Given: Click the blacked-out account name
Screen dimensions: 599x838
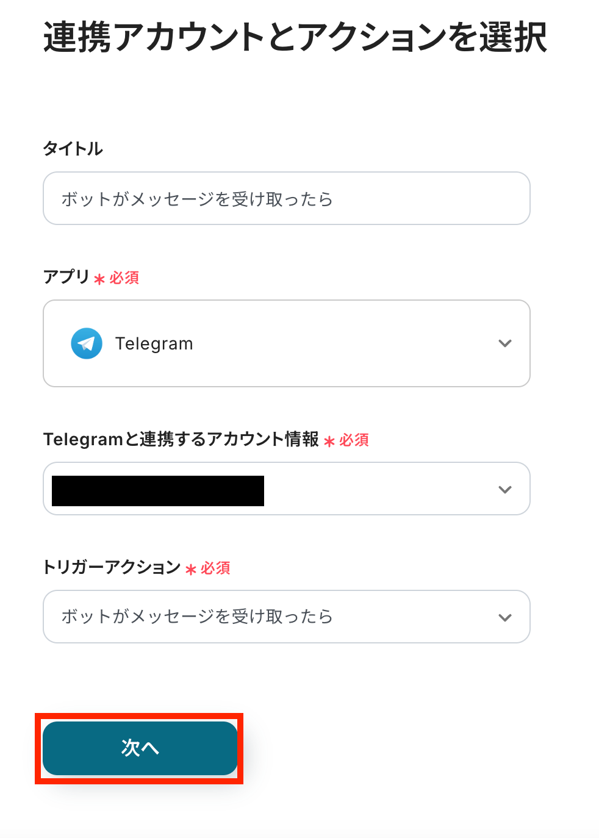Looking at the screenshot, I should tap(158, 491).
